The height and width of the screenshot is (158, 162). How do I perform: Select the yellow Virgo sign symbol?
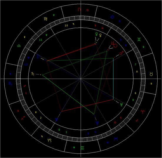46,19
